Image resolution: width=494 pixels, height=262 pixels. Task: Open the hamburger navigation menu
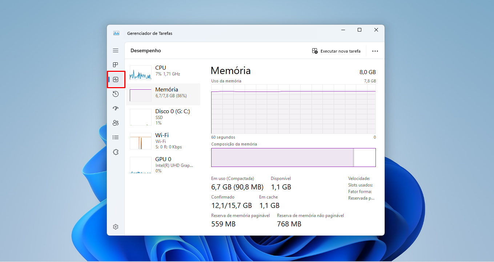116,50
